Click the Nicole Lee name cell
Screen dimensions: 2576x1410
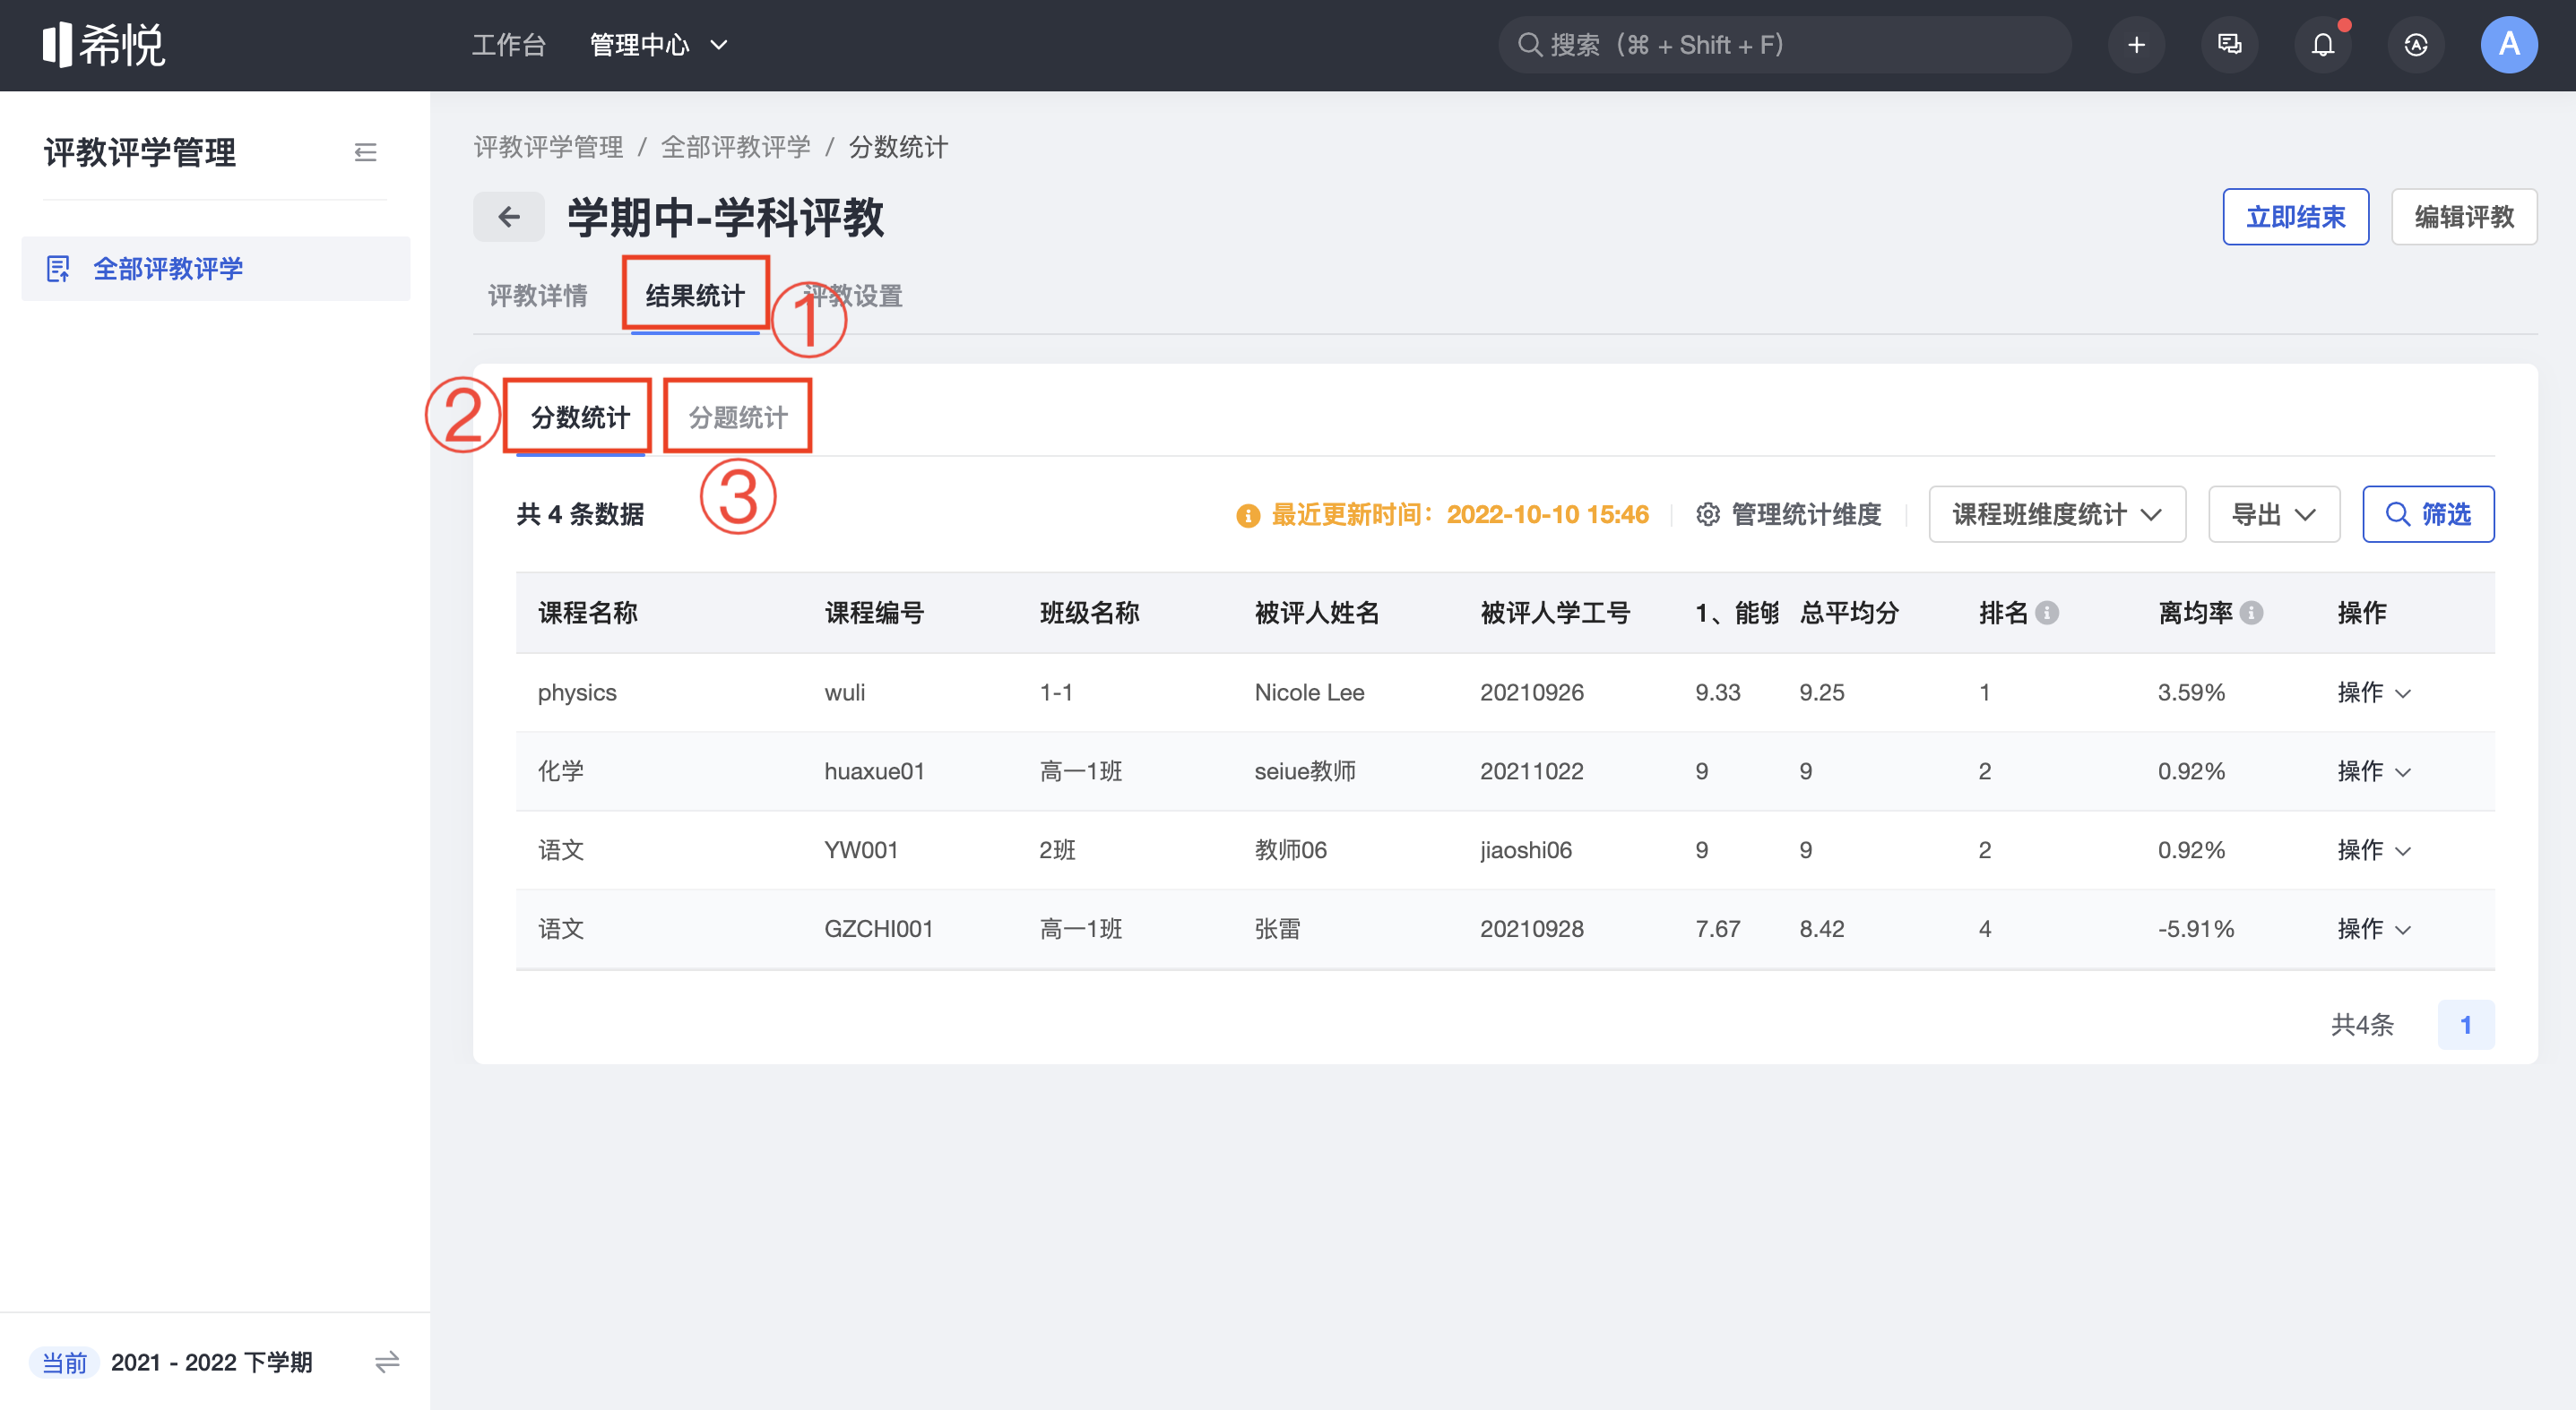coord(1309,692)
